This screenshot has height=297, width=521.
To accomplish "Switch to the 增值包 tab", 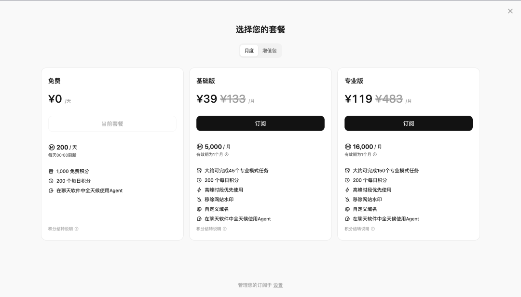I will click(269, 51).
